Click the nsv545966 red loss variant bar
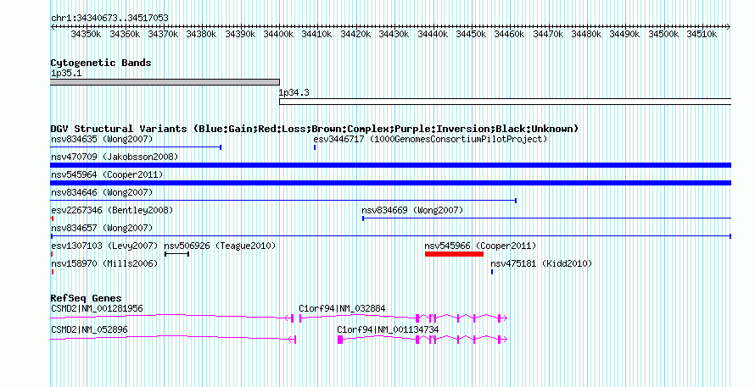 [x=454, y=254]
